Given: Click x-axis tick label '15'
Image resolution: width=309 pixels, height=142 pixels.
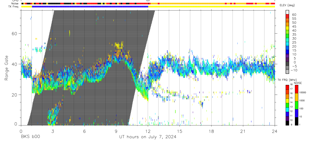Looking at the screenshot, I should [x=180, y=131].
